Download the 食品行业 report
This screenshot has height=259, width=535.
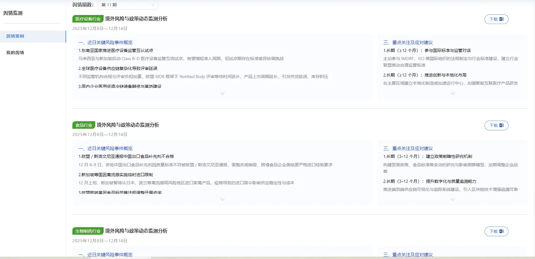point(496,125)
